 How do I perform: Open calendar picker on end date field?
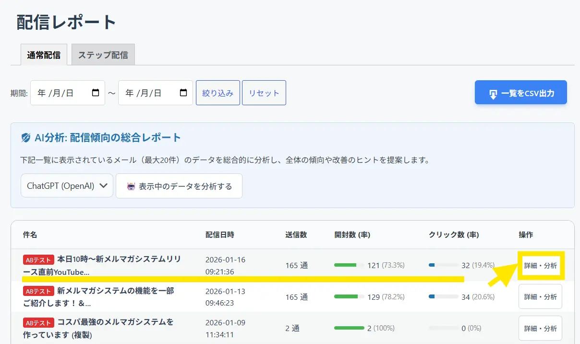pos(183,93)
